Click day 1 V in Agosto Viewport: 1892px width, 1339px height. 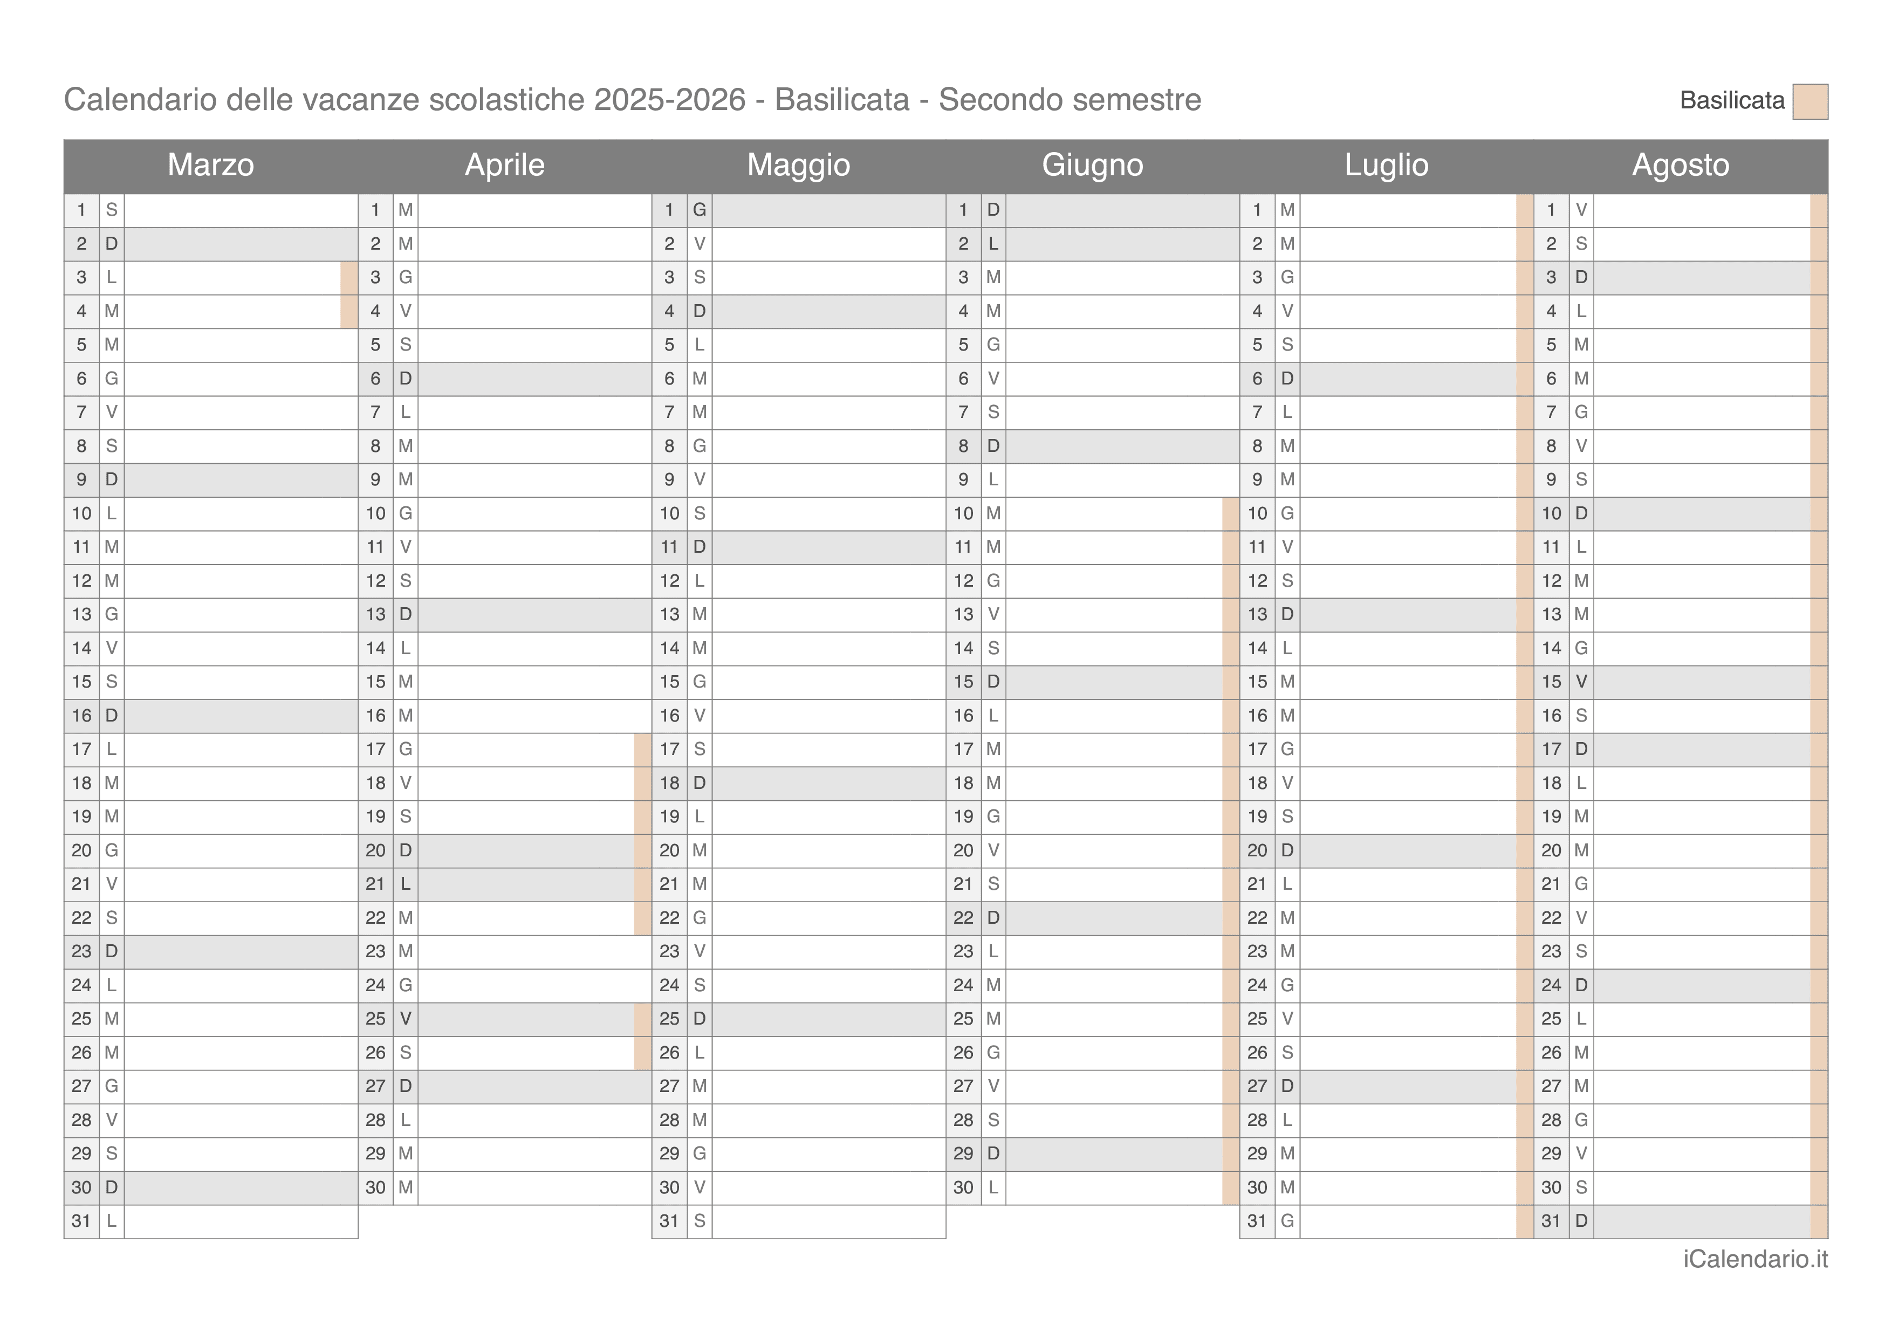click(x=1681, y=210)
